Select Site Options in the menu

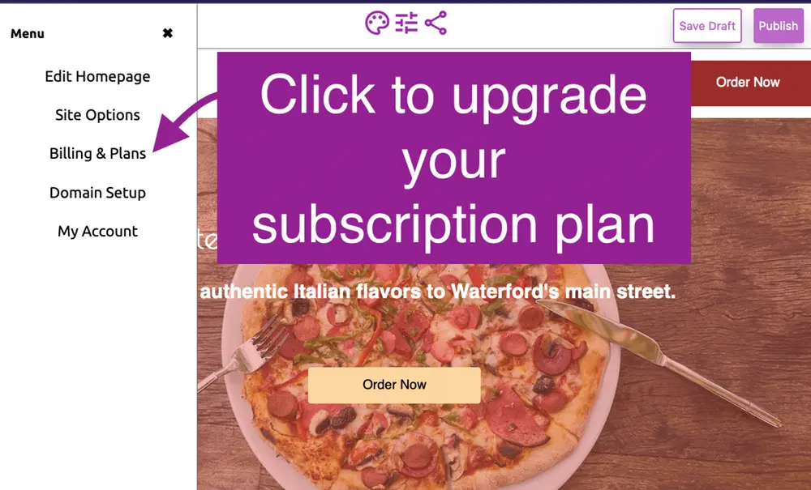coord(98,115)
